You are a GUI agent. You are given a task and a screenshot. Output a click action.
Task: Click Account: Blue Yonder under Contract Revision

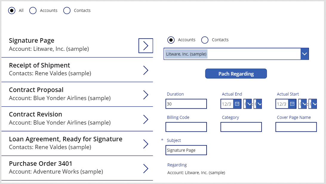(60, 123)
